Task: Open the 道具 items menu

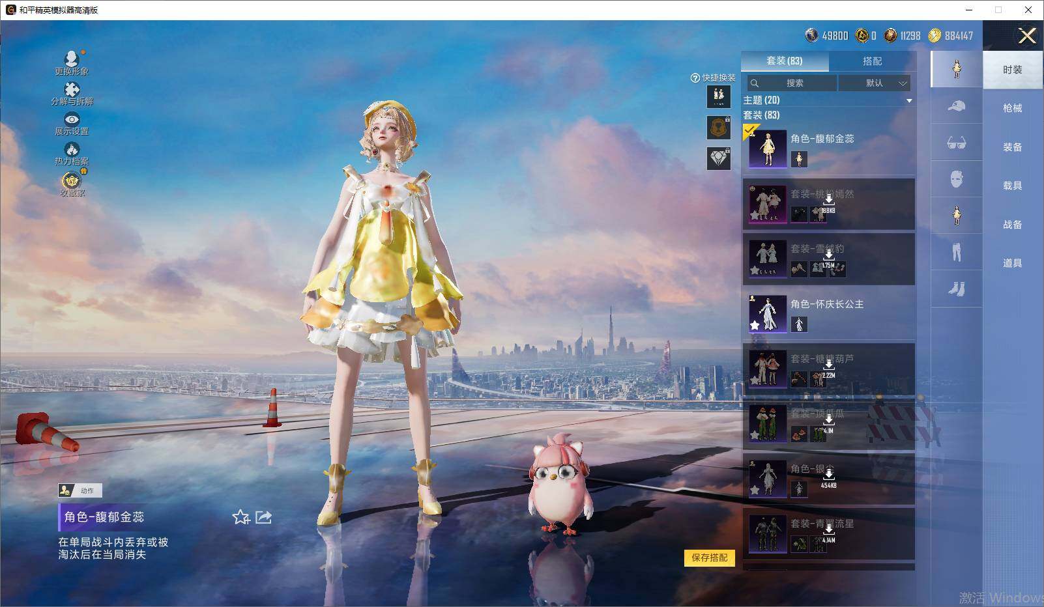Action: point(1013,263)
